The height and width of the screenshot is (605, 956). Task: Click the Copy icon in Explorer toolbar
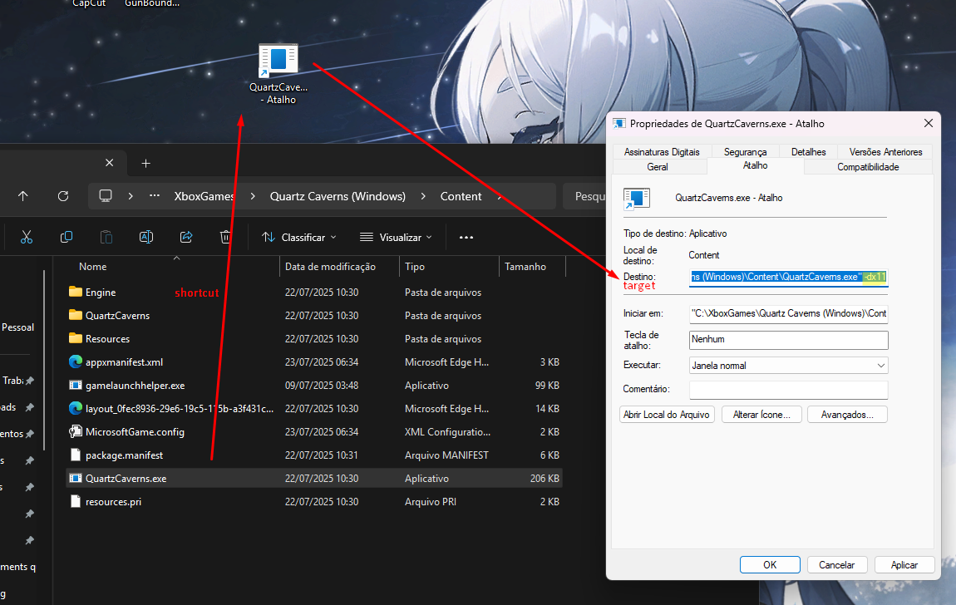click(x=67, y=237)
